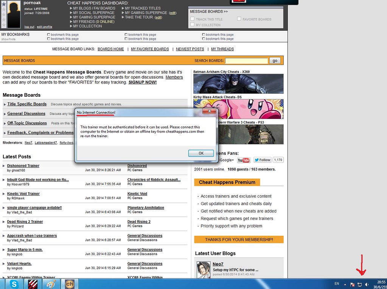The height and width of the screenshot is (289, 387).
Task: Show hidden tray icons arrow
Action: 345,284
